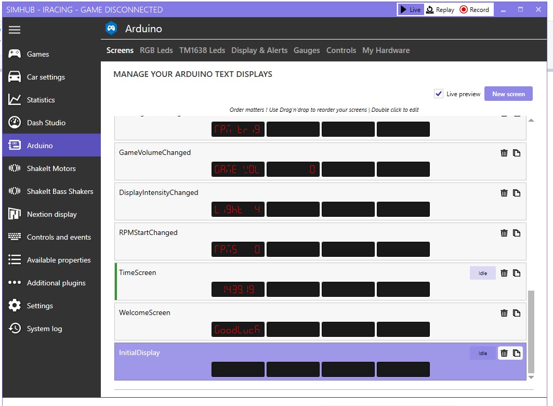Image resolution: width=553 pixels, height=406 pixels.
Task: Click the Controls and events keyboard icon
Action: click(x=15, y=237)
